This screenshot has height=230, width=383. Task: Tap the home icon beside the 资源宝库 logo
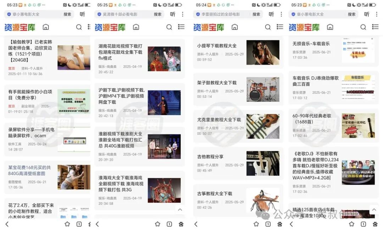point(45,27)
